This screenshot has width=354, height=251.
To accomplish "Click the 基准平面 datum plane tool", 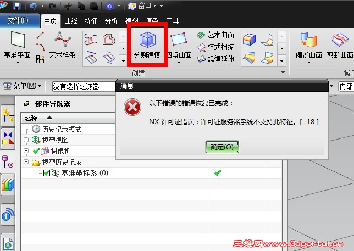I will point(18,44).
